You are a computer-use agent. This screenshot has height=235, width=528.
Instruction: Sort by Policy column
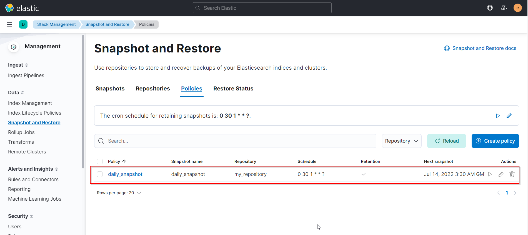[x=117, y=161]
